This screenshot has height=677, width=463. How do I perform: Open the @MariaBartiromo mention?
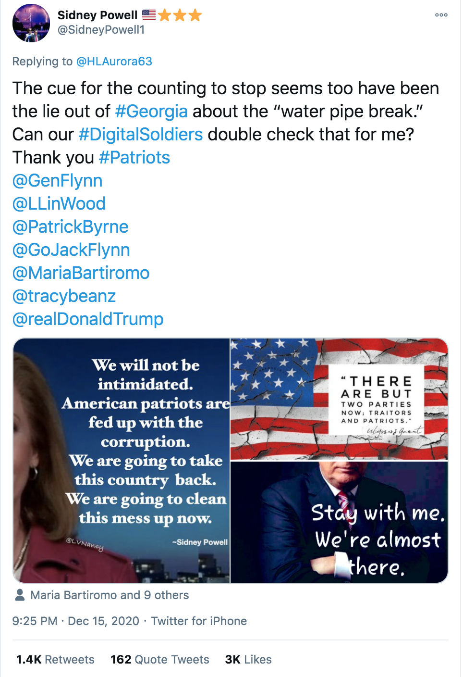(81, 273)
